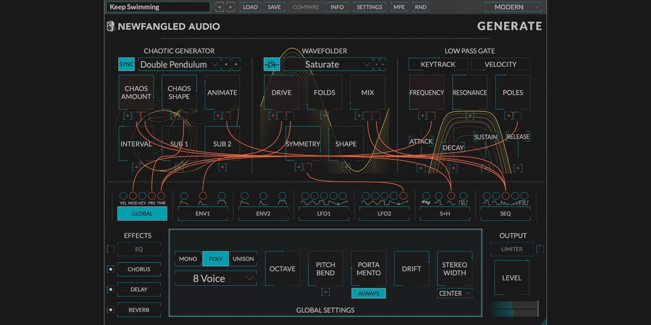Disable the CHORUS effect toggle
Image resolution: width=651 pixels, height=325 pixels.
point(111,269)
